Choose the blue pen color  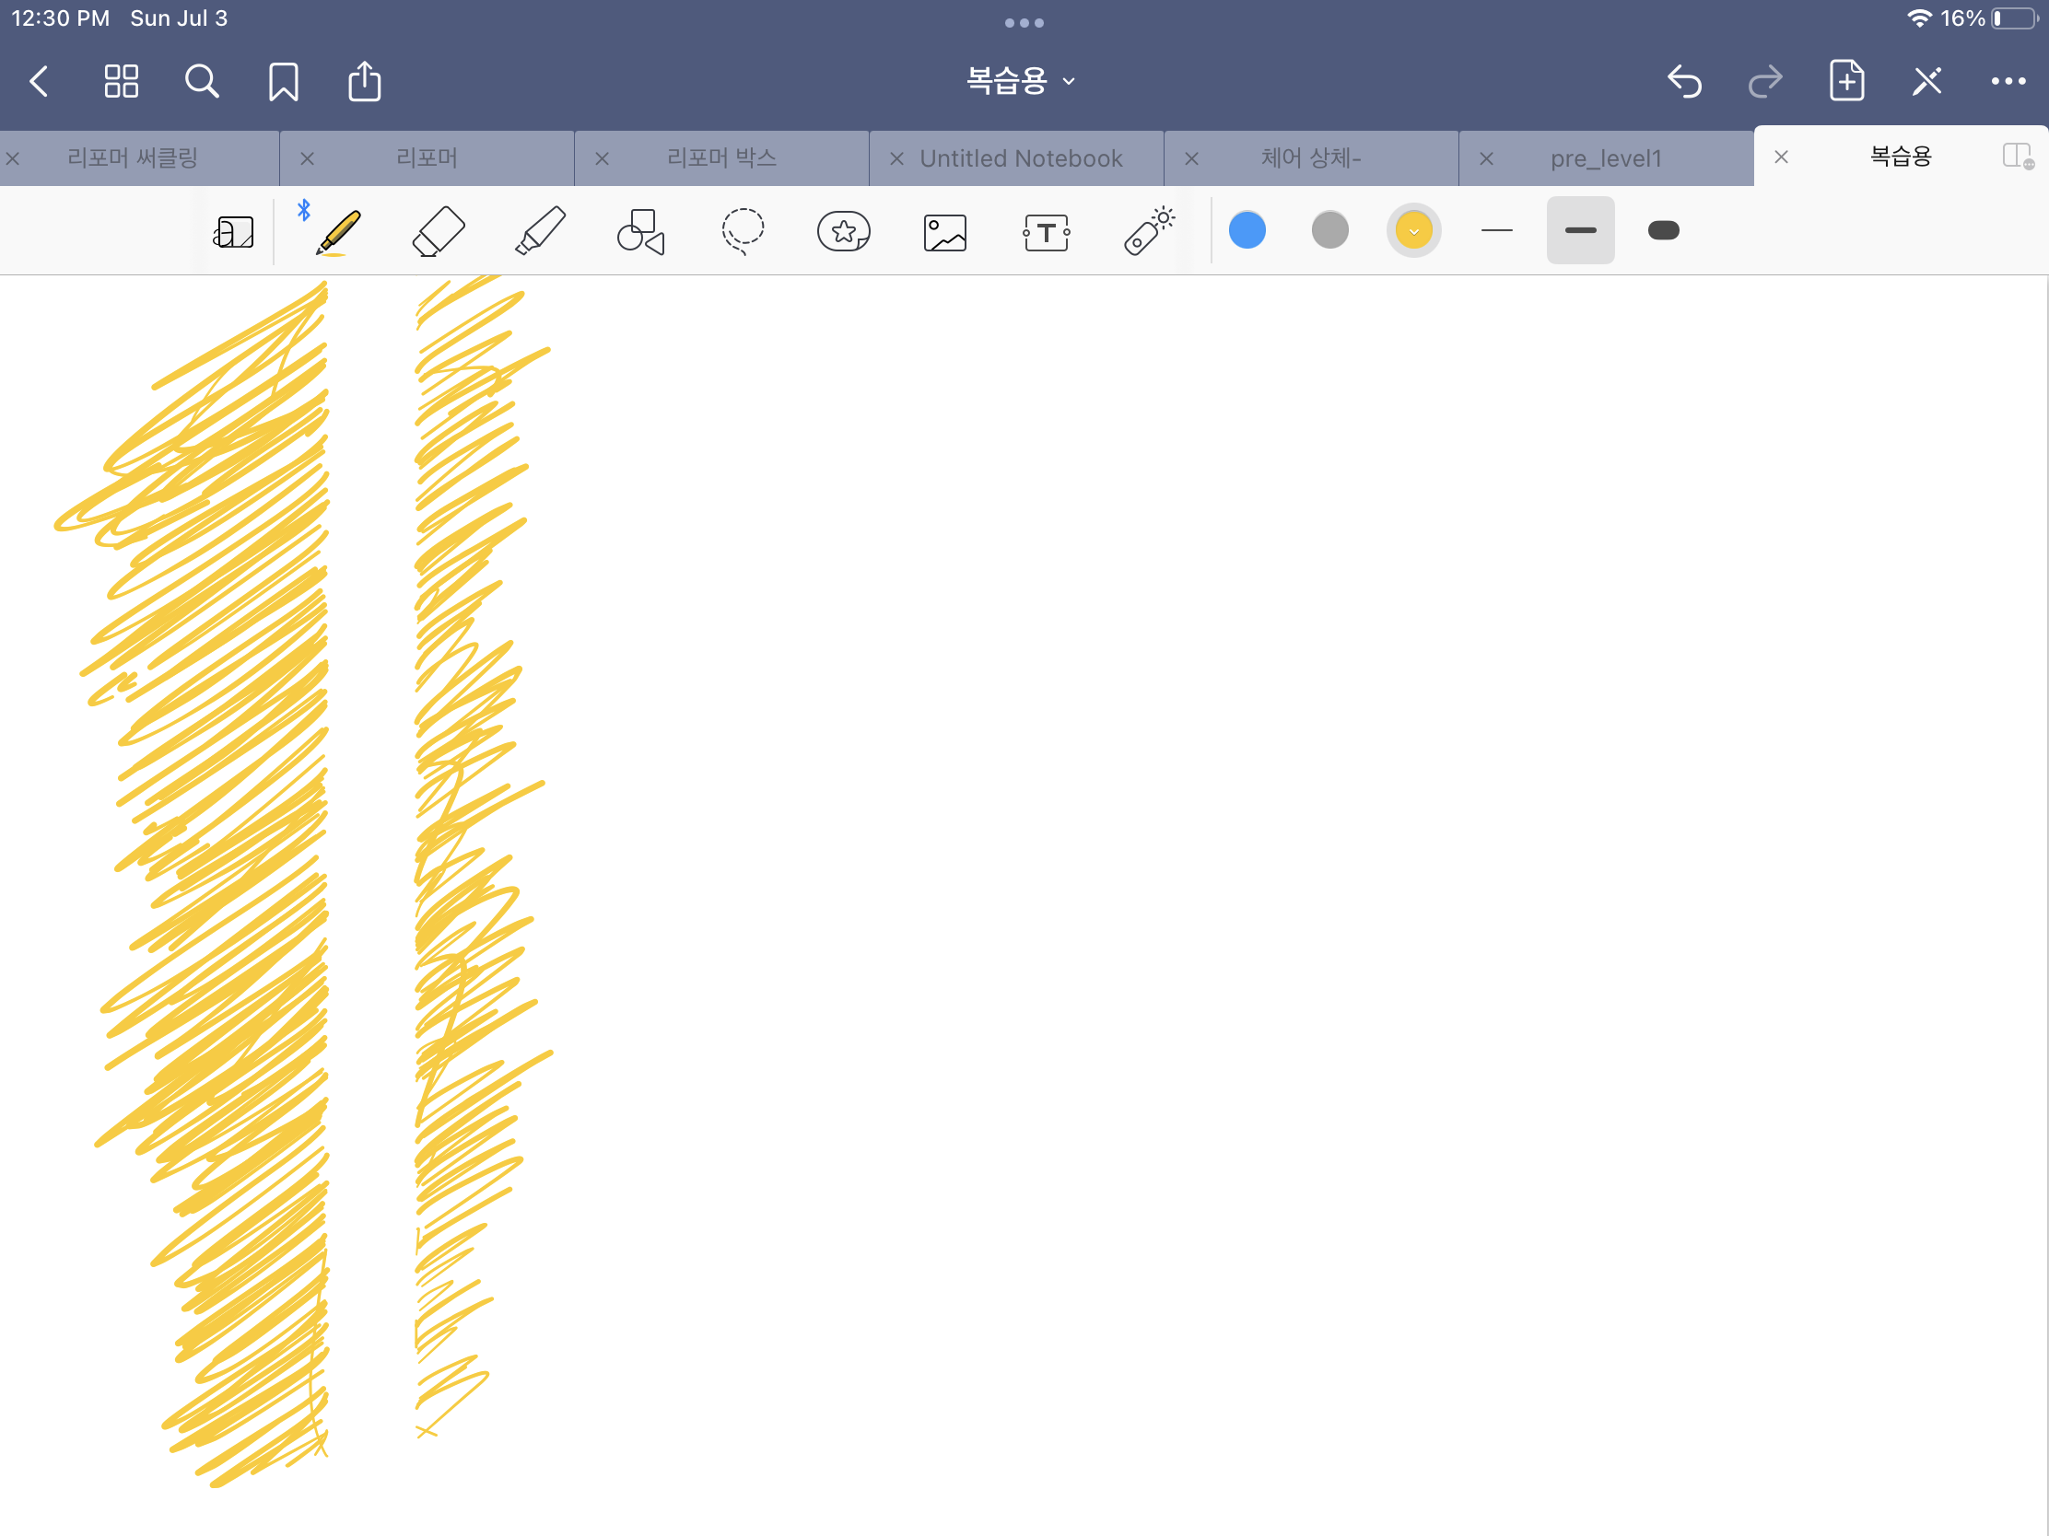click(1247, 230)
